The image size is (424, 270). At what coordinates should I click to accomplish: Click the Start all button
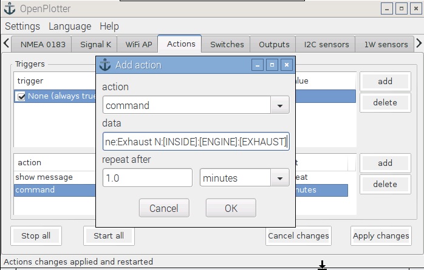coord(109,235)
